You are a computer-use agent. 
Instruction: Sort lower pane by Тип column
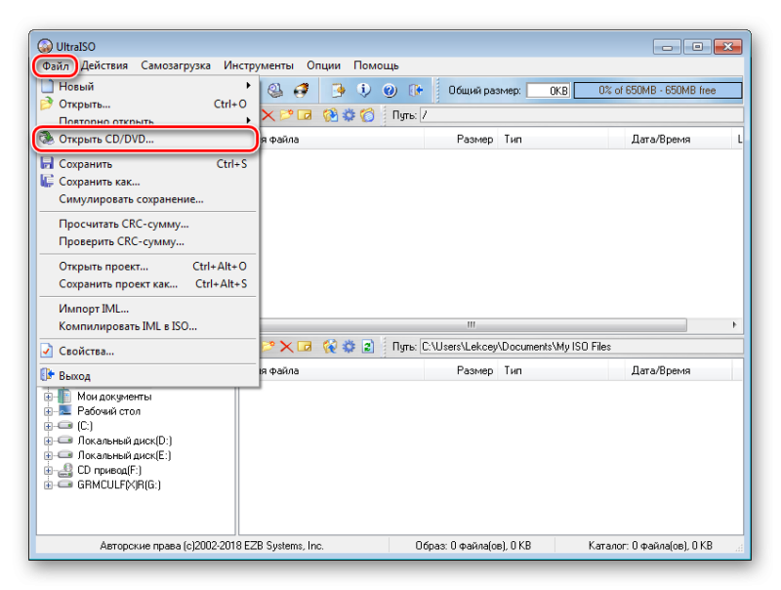point(553,371)
